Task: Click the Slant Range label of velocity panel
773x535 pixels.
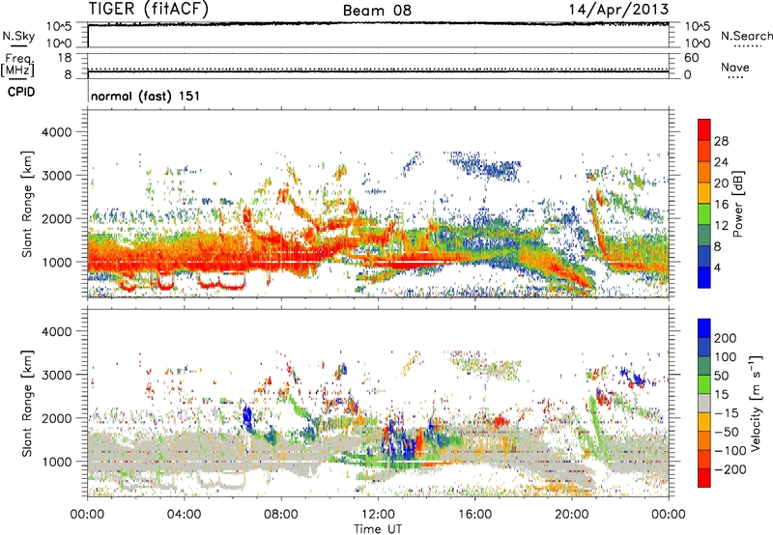Action: coord(27,404)
